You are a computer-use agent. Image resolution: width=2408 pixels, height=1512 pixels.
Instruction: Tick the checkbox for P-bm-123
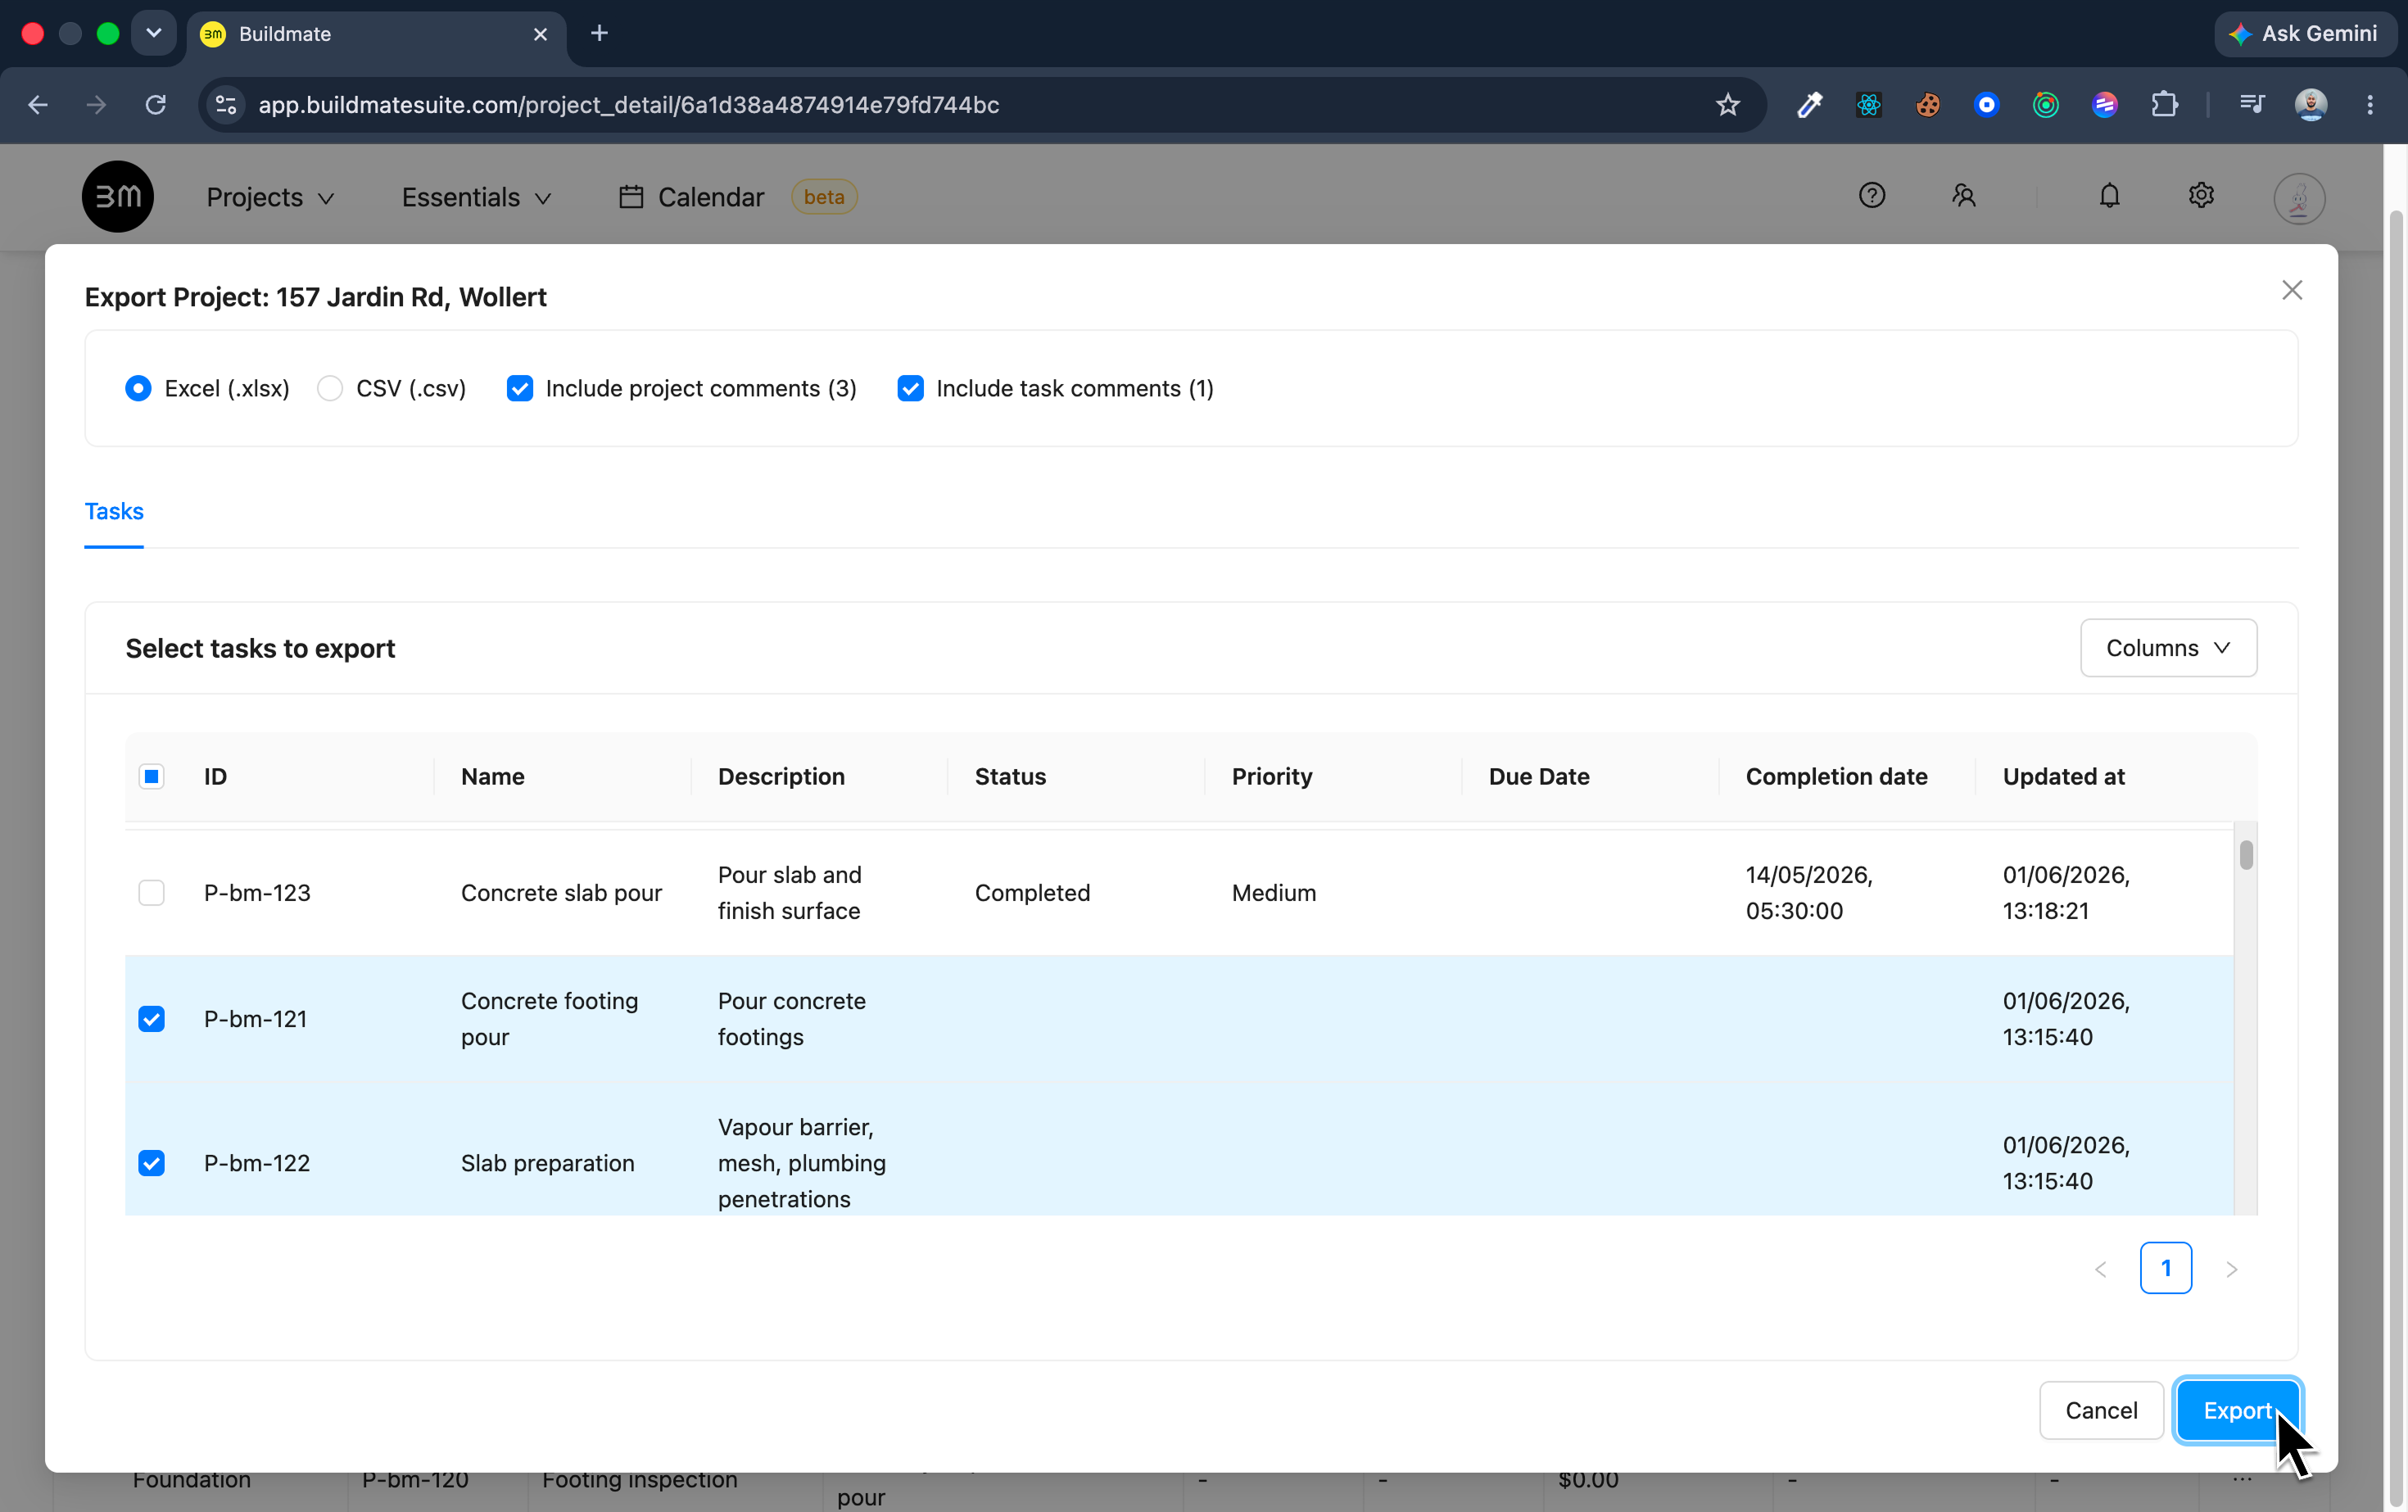click(x=151, y=892)
